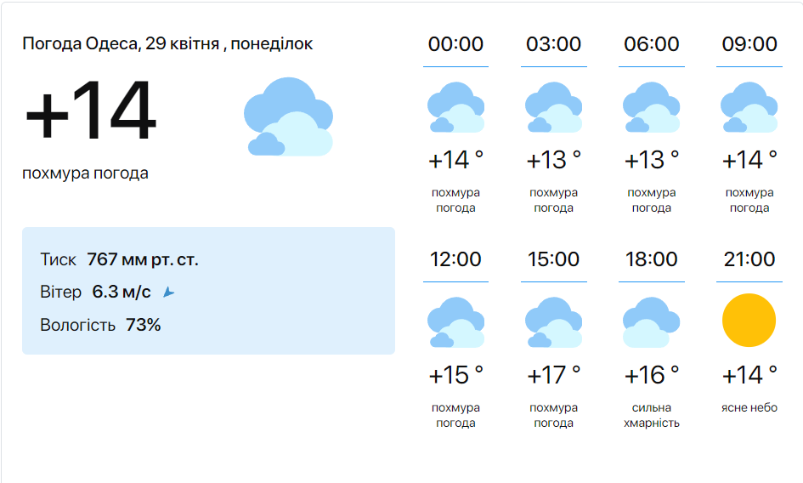Click the cloud icon for 09:00
The height and width of the screenshot is (483, 803).
749,107
